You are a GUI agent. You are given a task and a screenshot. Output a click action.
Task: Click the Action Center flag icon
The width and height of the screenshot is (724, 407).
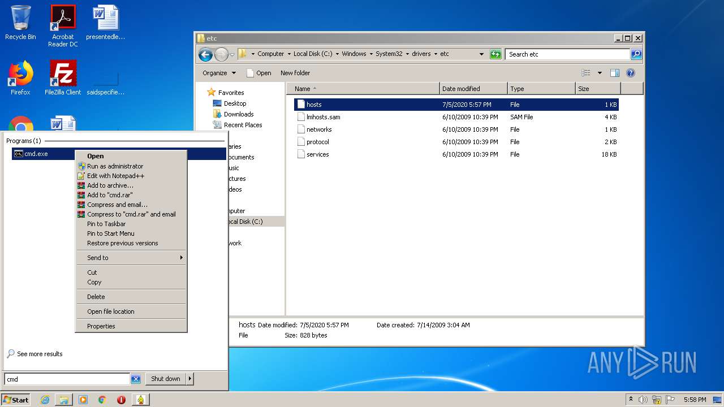[x=670, y=400]
